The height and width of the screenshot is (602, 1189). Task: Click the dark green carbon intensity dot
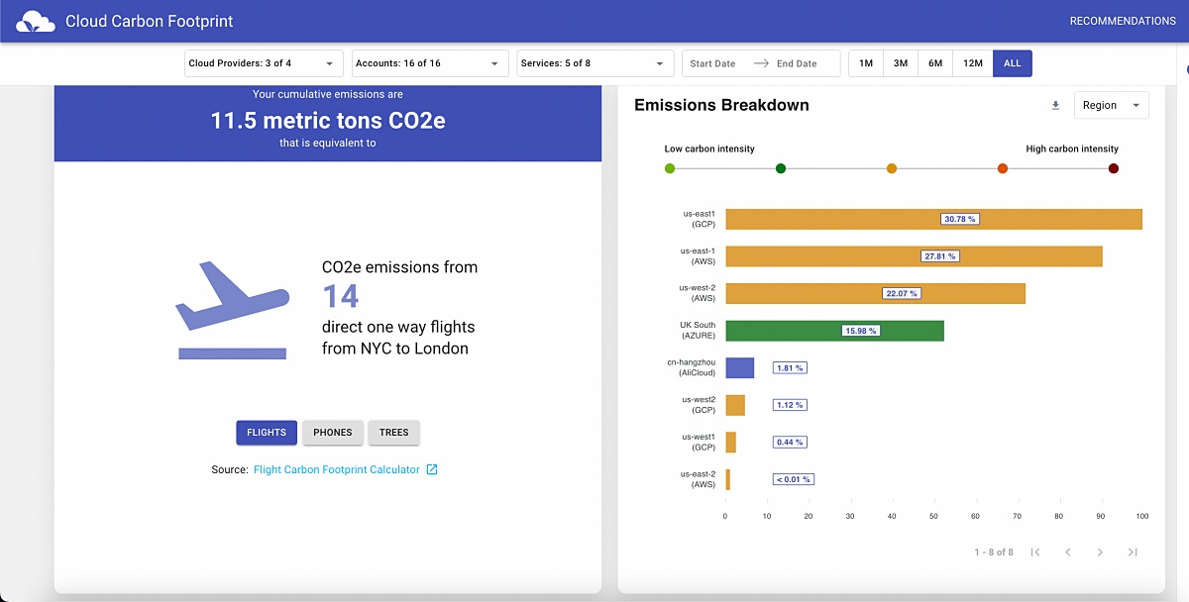point(781,169)
